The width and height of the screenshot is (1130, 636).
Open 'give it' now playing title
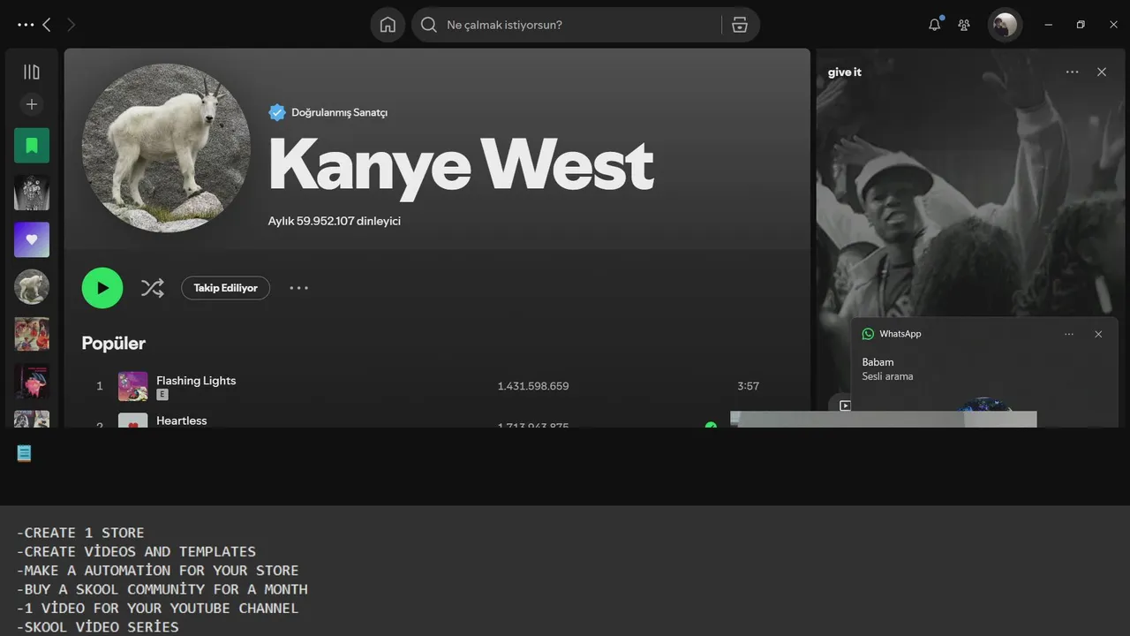click(845, 72)
